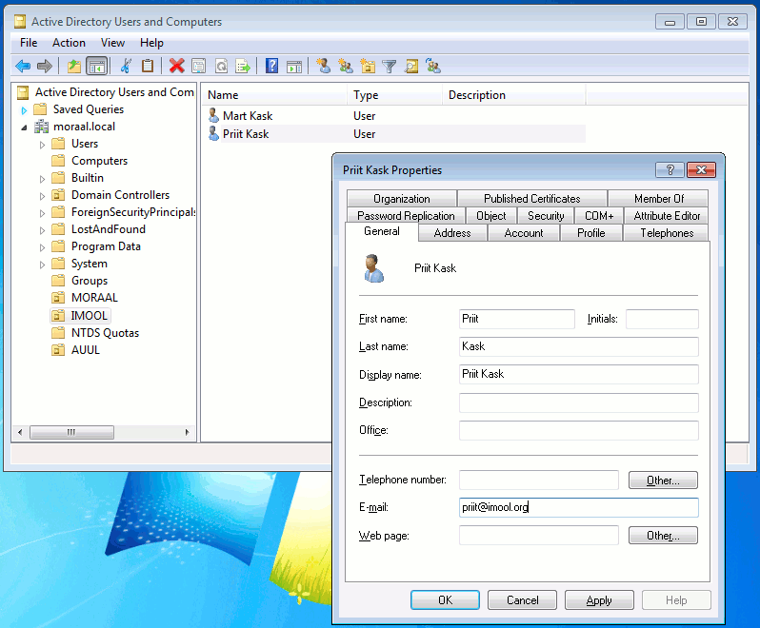Image resolution: width=760 pixels, height=628 pixels.
Task: Click the Apply button
Action: [x=599, y=599]
